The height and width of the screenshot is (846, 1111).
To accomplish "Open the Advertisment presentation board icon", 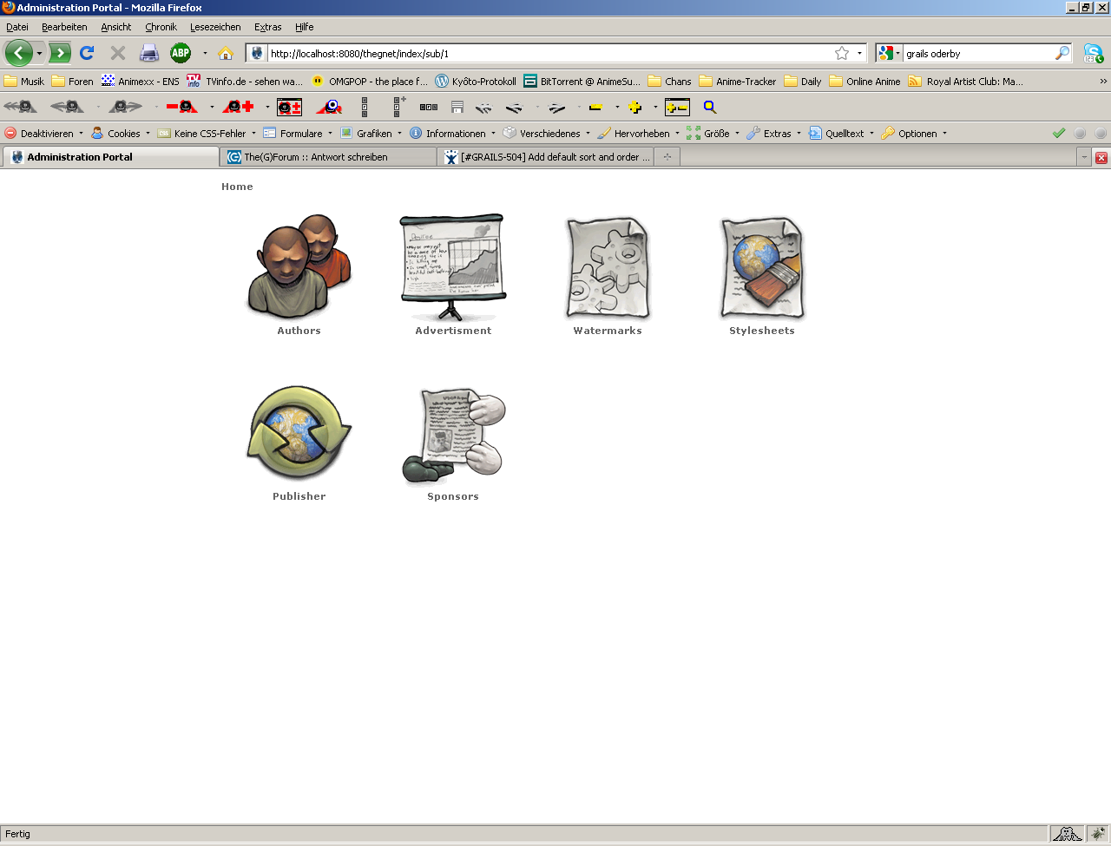I will point(453,267).
